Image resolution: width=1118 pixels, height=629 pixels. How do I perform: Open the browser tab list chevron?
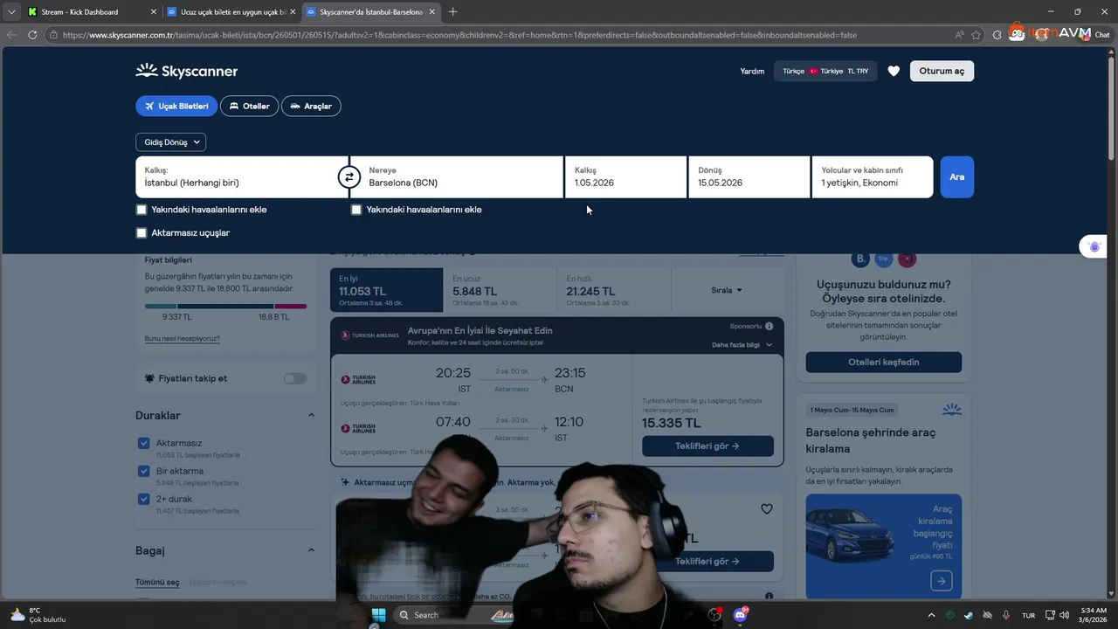click(x=11, y=11)
